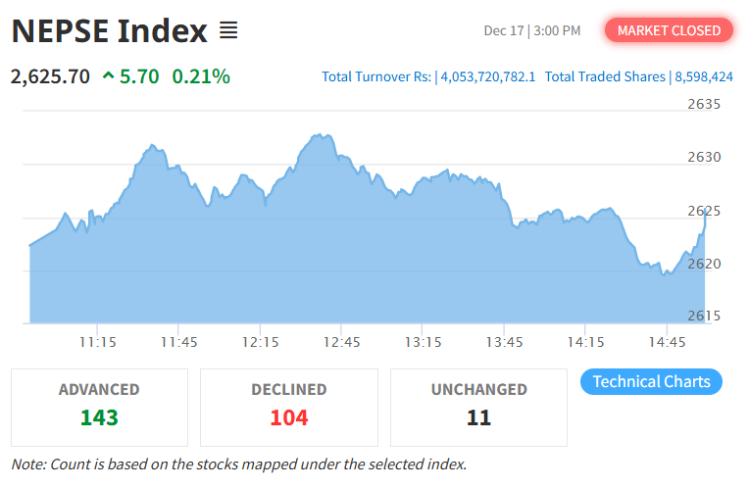The width and height of the screenshot is (749, 488).
Task: Click the 2,625.70 index value
Action: pos(50,75)
